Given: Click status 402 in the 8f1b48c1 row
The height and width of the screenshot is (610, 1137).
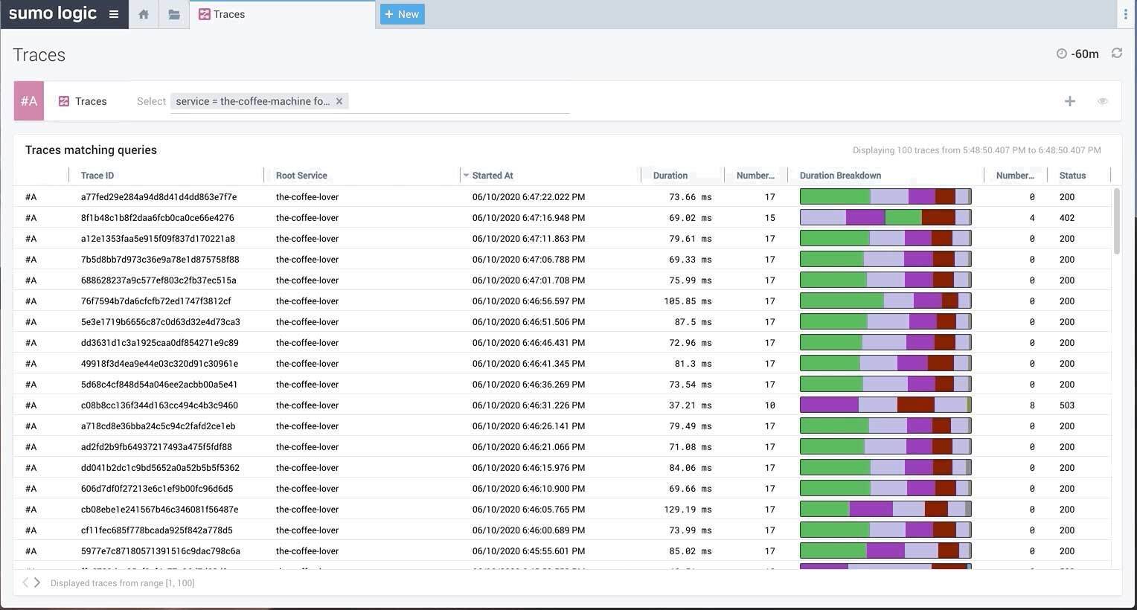Looking at the screenshot, I should 1067,218.
